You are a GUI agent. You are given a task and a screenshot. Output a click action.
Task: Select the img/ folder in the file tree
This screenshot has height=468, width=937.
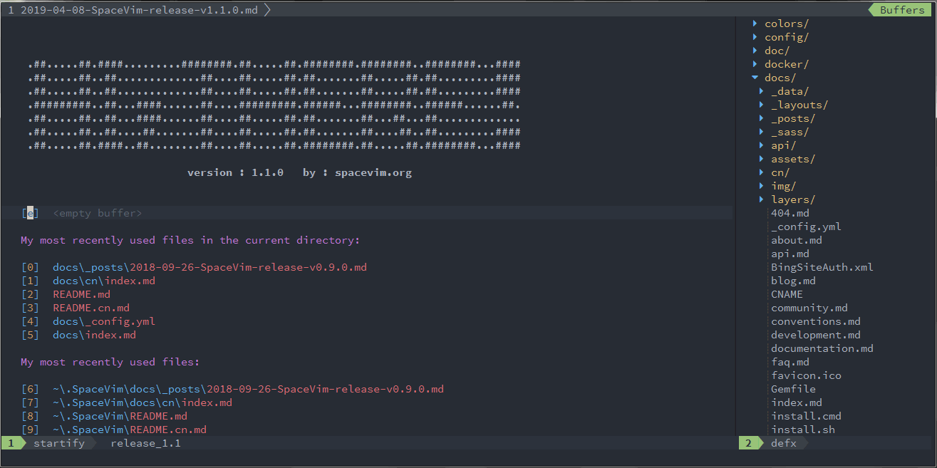pos(784,186)
